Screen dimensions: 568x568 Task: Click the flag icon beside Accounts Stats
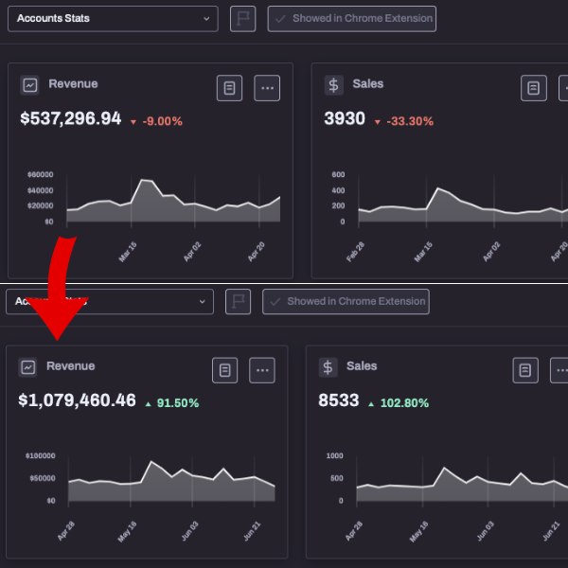pos(243,19)
